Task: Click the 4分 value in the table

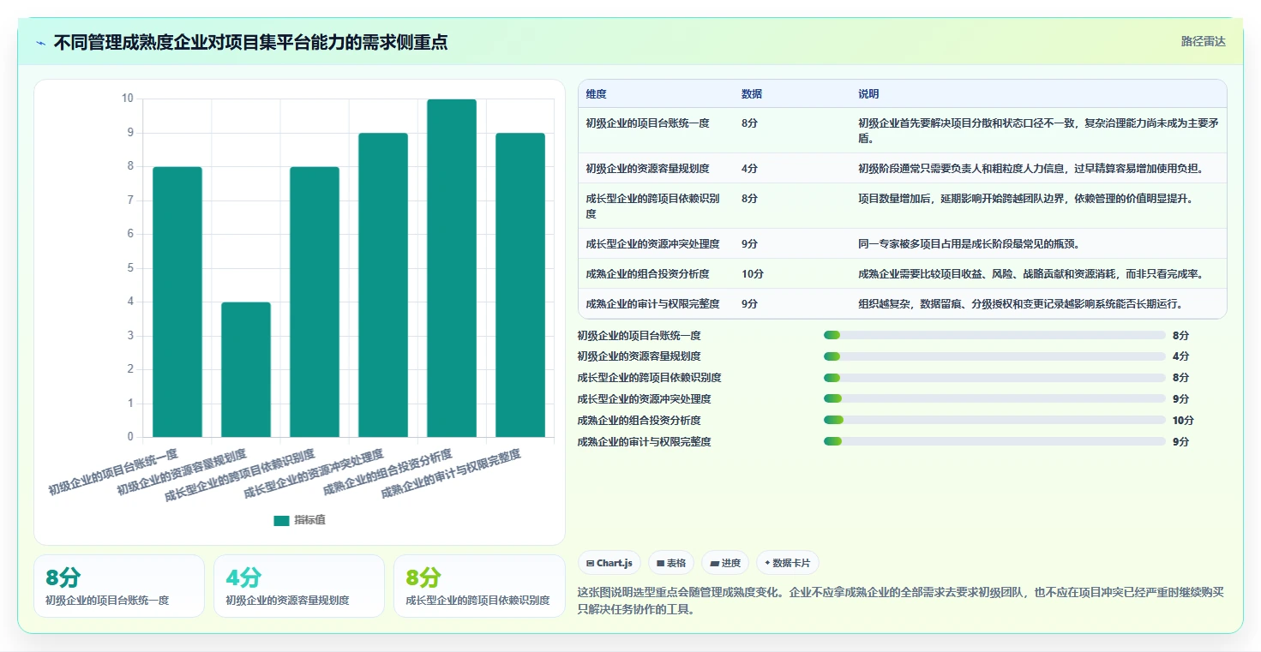Action: click(x=750, y=168)
